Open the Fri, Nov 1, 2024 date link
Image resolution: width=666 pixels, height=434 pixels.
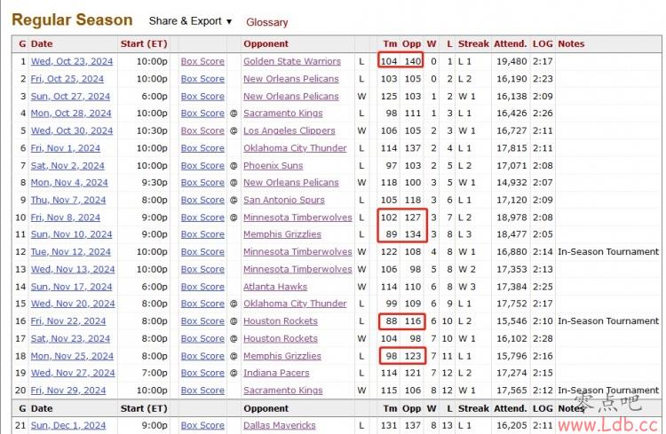tap(66, 148)
